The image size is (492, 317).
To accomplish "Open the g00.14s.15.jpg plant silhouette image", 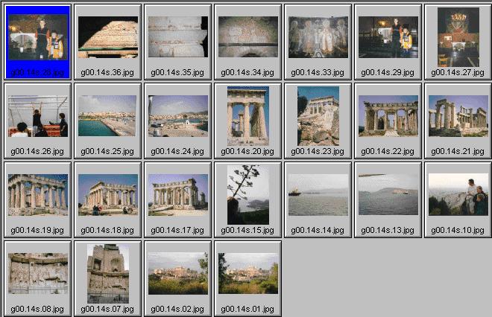I will [247, 195].
